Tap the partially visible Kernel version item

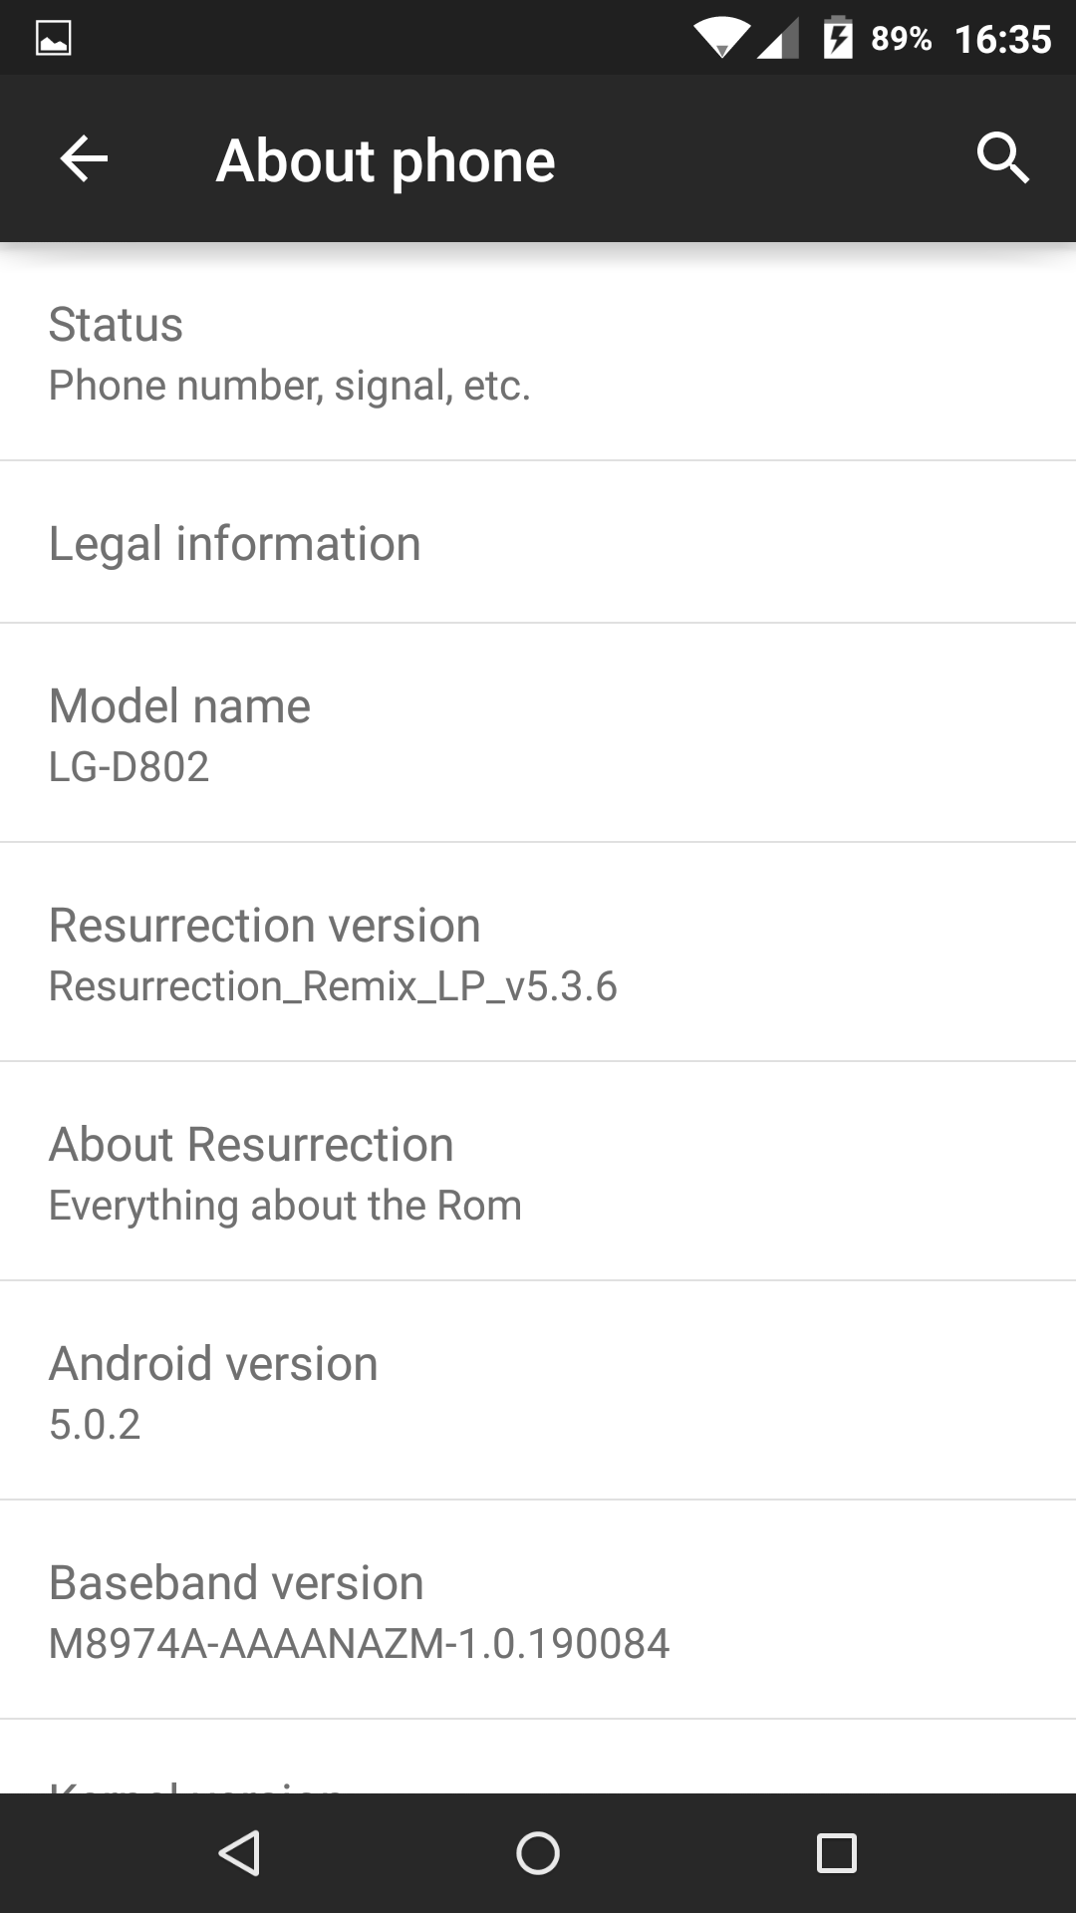pos(538,1758)
